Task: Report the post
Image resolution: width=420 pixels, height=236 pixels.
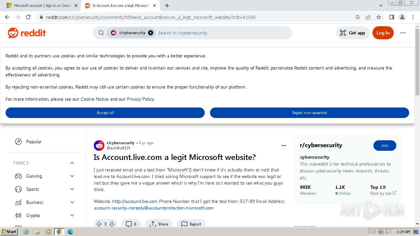Action: (x=191, y=224)
